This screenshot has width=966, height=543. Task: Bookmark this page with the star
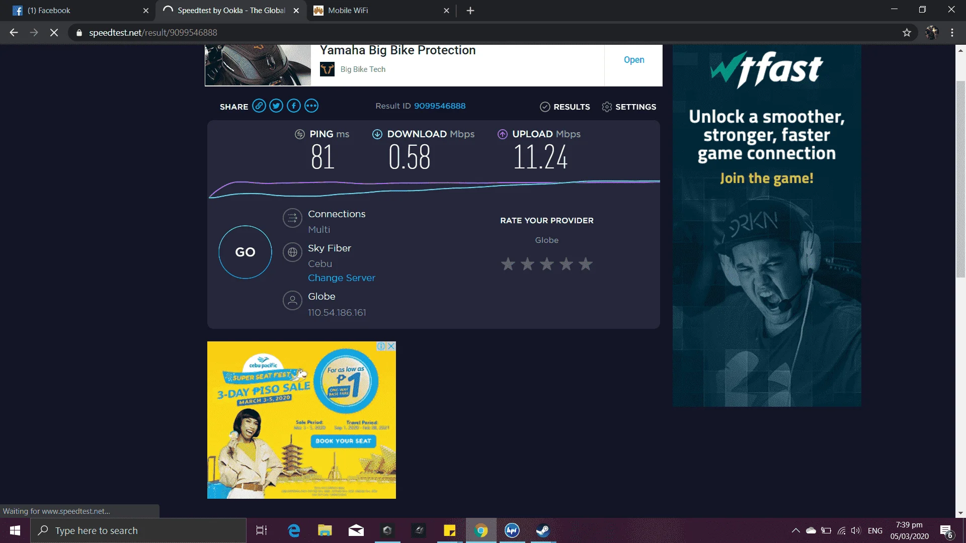point(907,33)
